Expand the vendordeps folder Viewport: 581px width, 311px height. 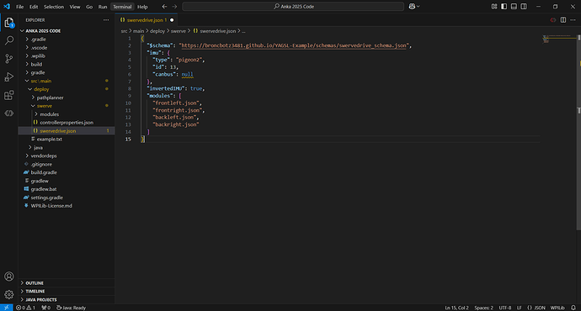pyautogui.click(x=44, y=155)
